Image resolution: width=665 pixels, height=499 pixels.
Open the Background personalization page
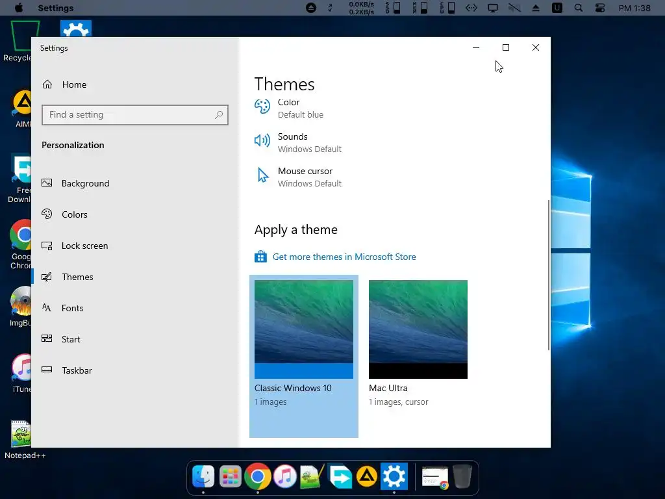[x=85, y=183]
